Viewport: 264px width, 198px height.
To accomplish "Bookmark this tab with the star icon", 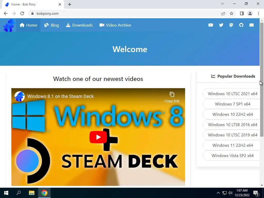I will pos(232,13).
